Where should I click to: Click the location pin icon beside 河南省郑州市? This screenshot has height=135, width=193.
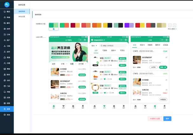pos(92,40)
